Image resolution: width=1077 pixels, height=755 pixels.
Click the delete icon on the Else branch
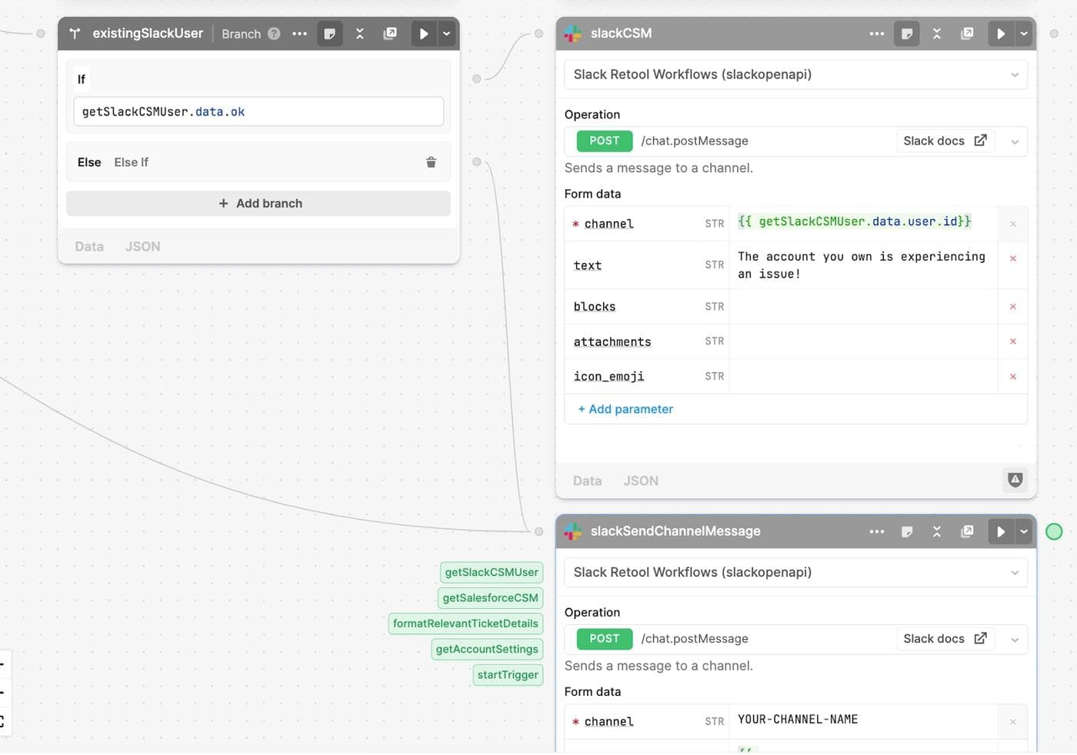click(x=431, y=162)
